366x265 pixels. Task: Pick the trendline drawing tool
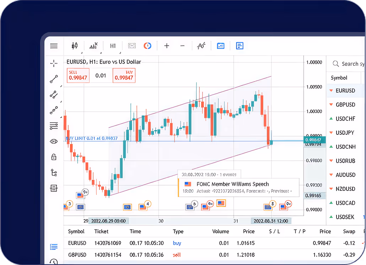click(54, 79)
